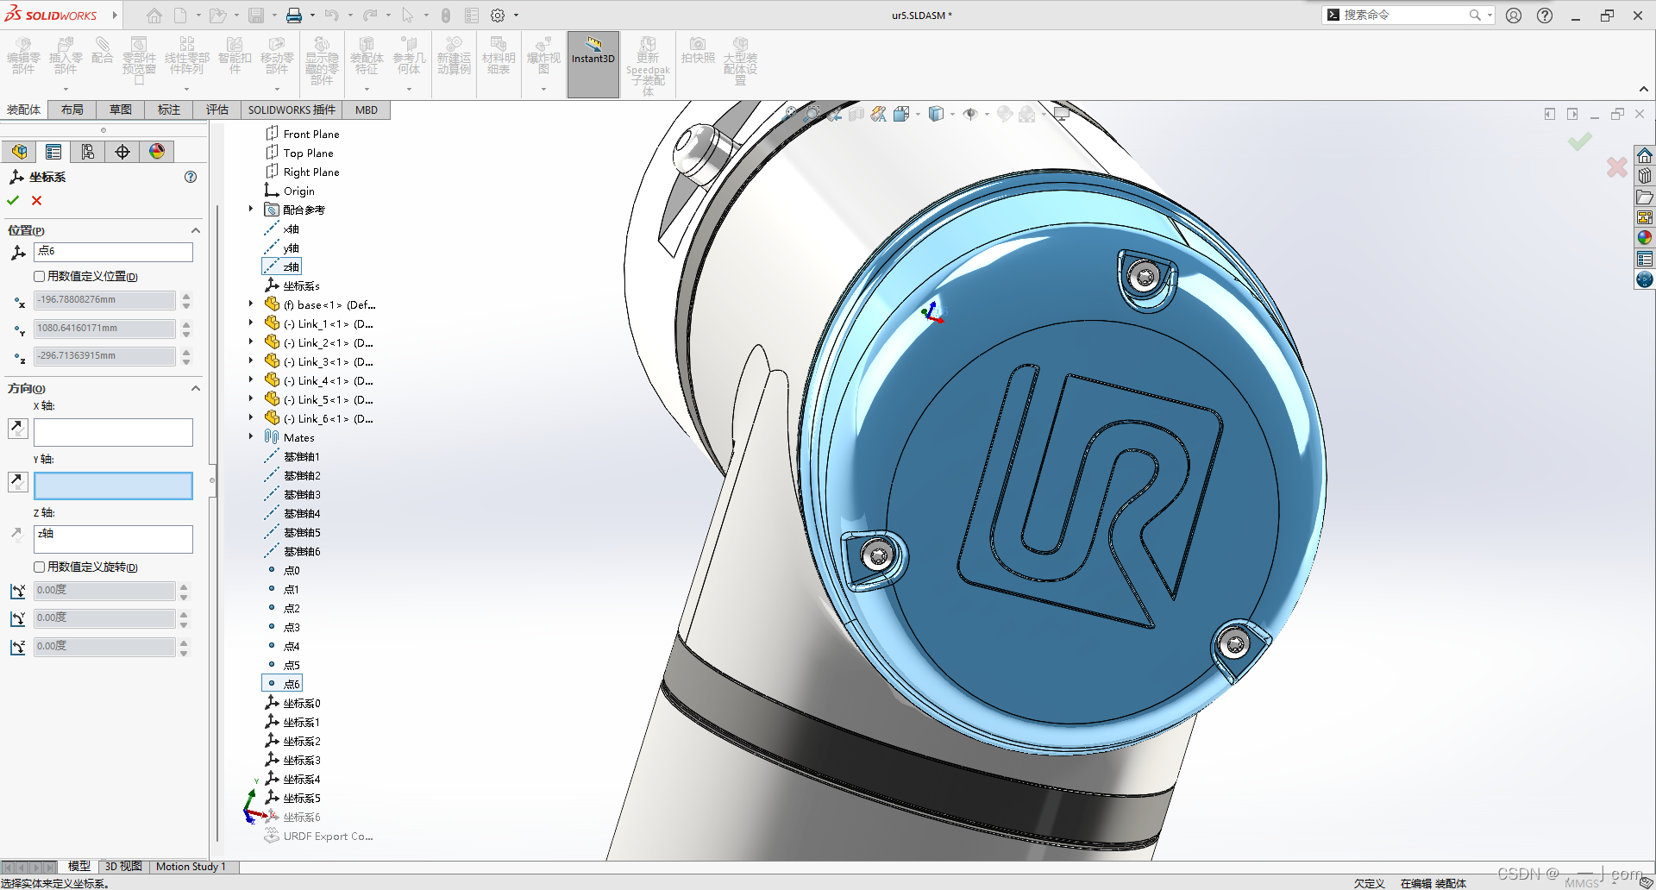Screen dimensions: 1656x890
Task: Cancel the 坐标系 dialog with red X
Action: 36,200
